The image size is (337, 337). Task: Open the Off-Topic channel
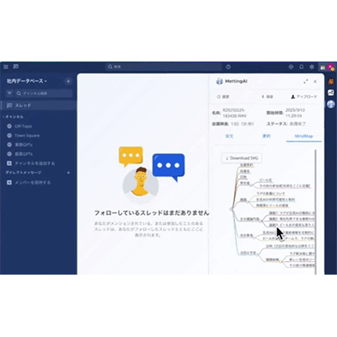[24, 126]
